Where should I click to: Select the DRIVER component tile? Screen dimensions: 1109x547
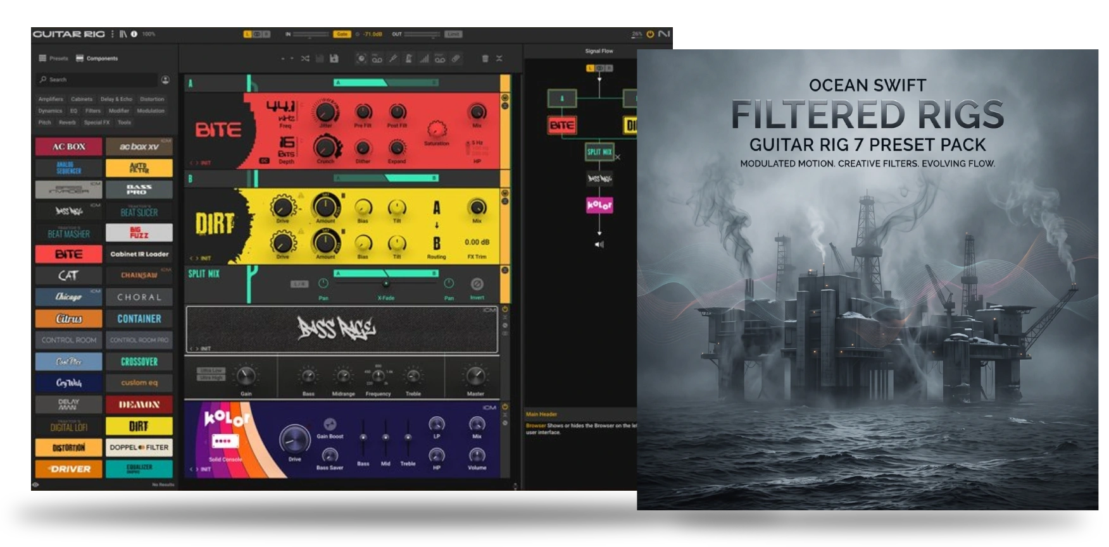pos(68,469)
